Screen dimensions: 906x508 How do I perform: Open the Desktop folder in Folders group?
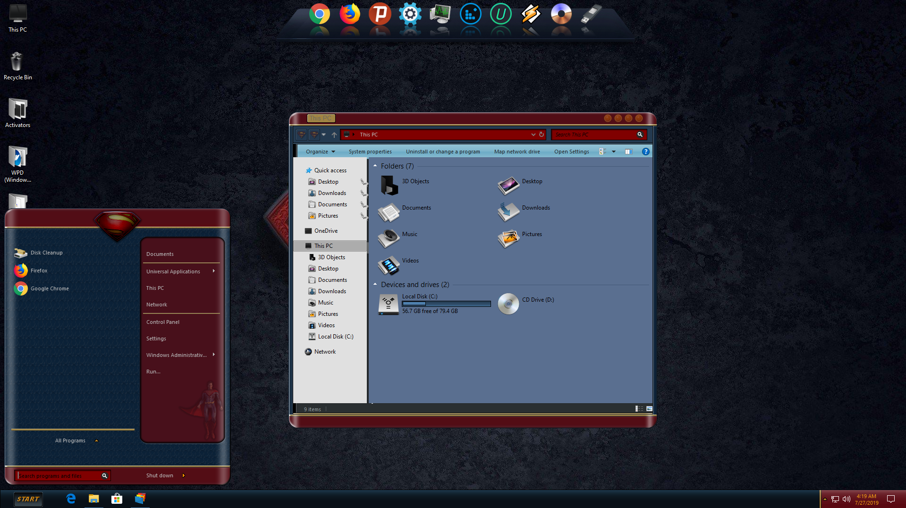(x=508, y=185)
